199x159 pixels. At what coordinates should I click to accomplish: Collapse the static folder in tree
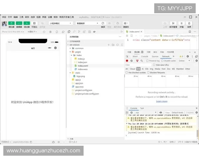coord(70,73)
